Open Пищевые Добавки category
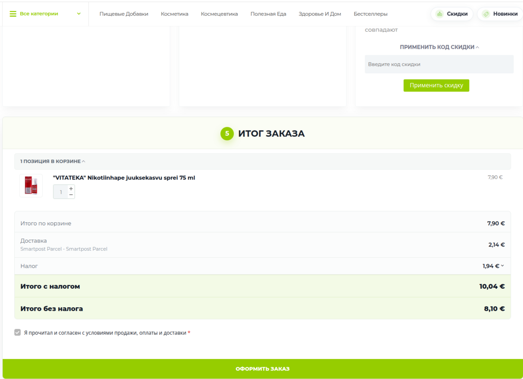 click(124, 14)
